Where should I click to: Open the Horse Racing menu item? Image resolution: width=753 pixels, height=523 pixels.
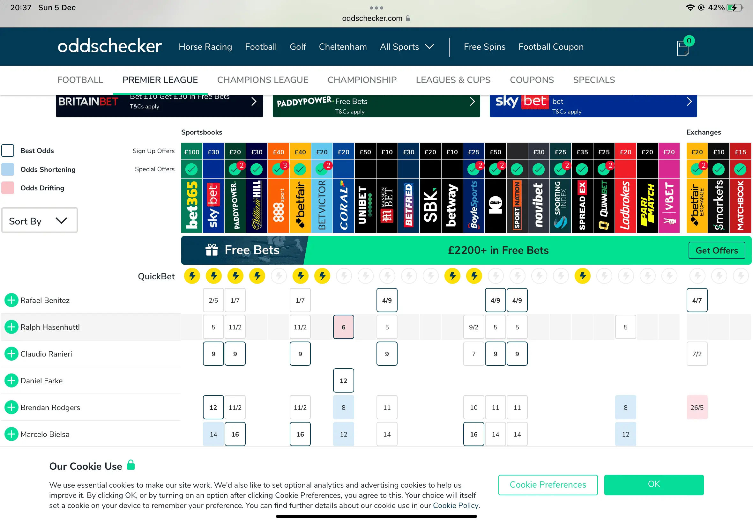(205, 47)
